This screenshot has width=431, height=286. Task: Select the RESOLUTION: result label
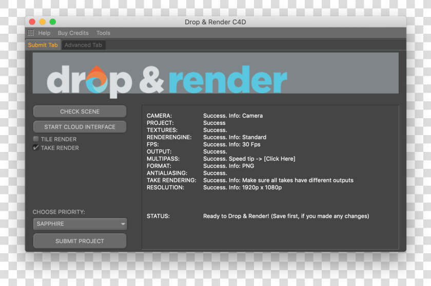165,187
